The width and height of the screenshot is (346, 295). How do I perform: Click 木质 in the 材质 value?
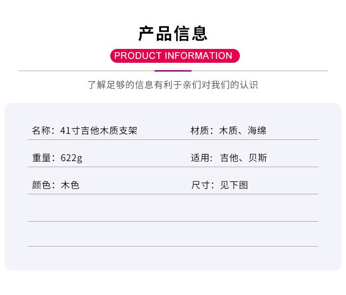[228, 131]
